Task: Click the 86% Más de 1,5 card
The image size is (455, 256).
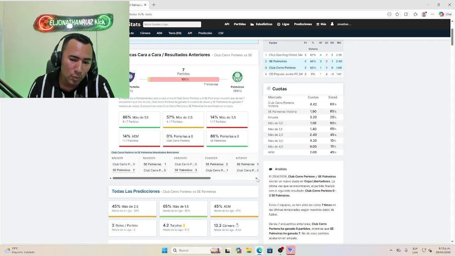Action: [x=139, y=120]
